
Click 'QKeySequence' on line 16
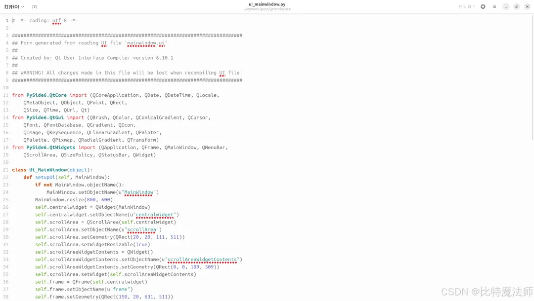tap(64, 133)
